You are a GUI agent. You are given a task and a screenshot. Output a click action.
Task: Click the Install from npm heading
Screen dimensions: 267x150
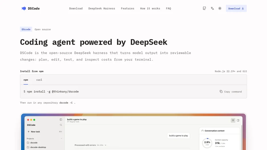point(32,71)
